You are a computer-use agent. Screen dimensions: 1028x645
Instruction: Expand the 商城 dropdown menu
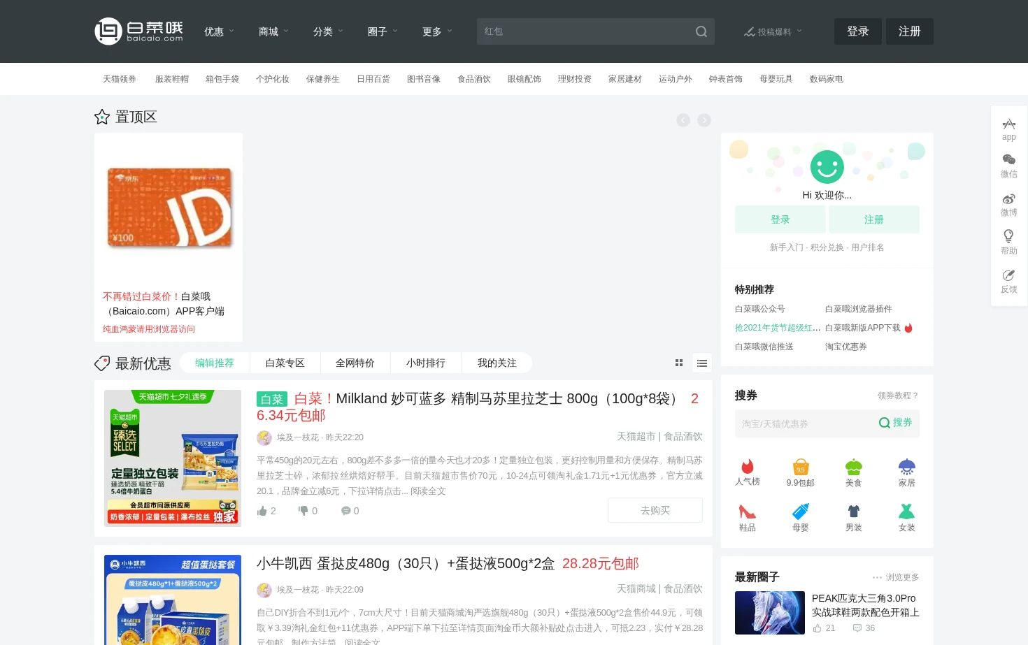(273, 31)
